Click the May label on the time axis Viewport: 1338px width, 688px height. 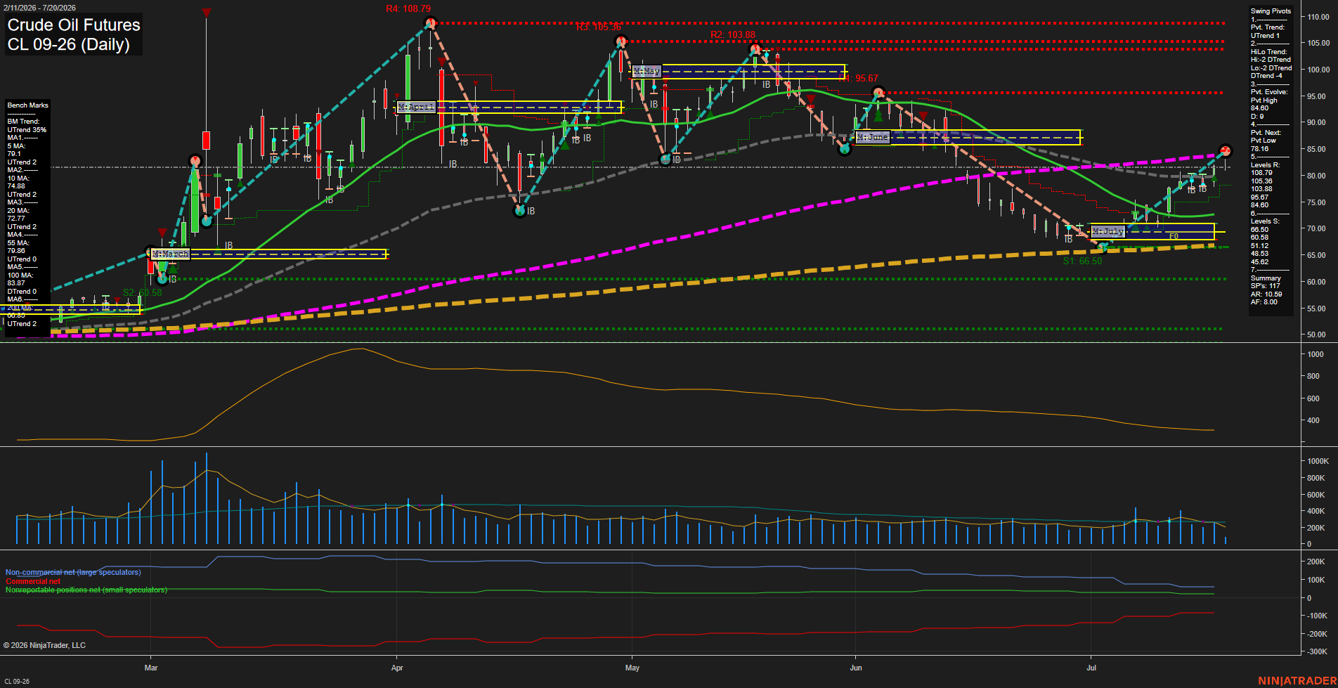tap(632, 668)
